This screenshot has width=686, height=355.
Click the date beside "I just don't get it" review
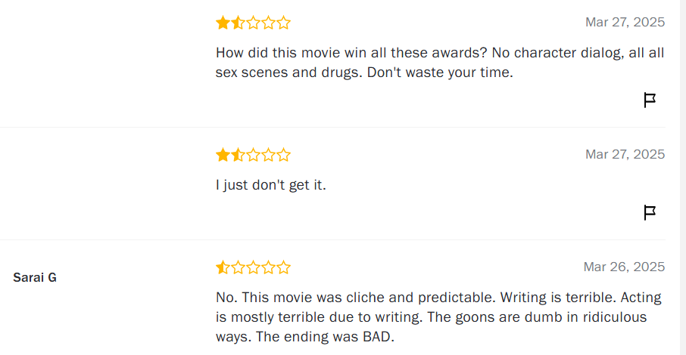625,154
